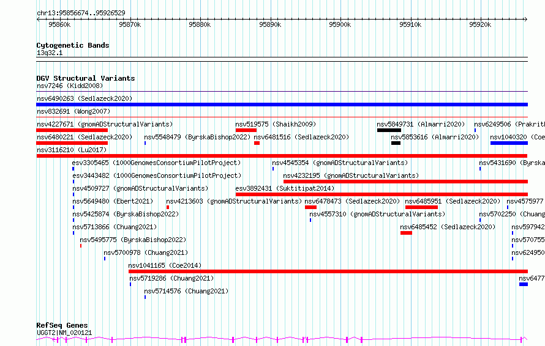Open the nsv832691 (Wong2007) label
Viewport: 545px width, 346px height.
click(x=73, y=111)
